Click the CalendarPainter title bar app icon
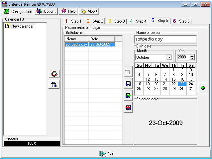 click(4, 4)
